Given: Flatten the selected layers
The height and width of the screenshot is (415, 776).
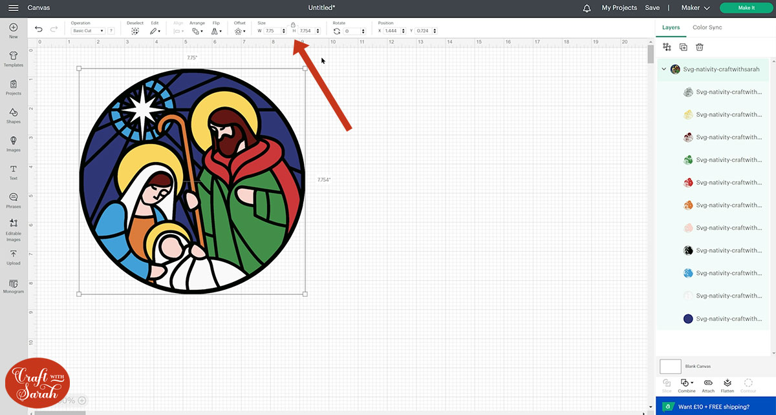Looking at the screenshot, I should click(727, 385).
